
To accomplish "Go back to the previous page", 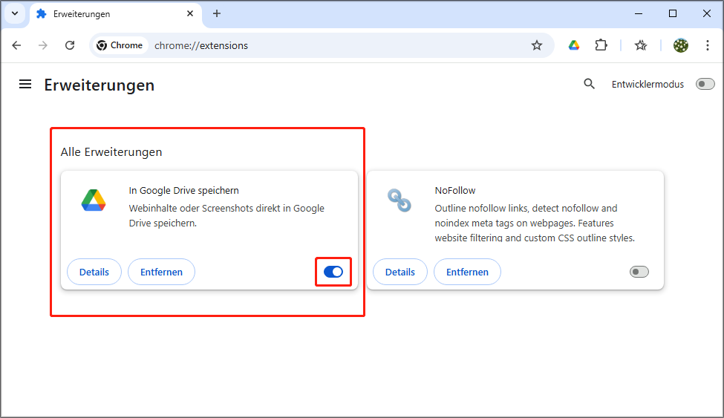I will click(x=17, y=45).
